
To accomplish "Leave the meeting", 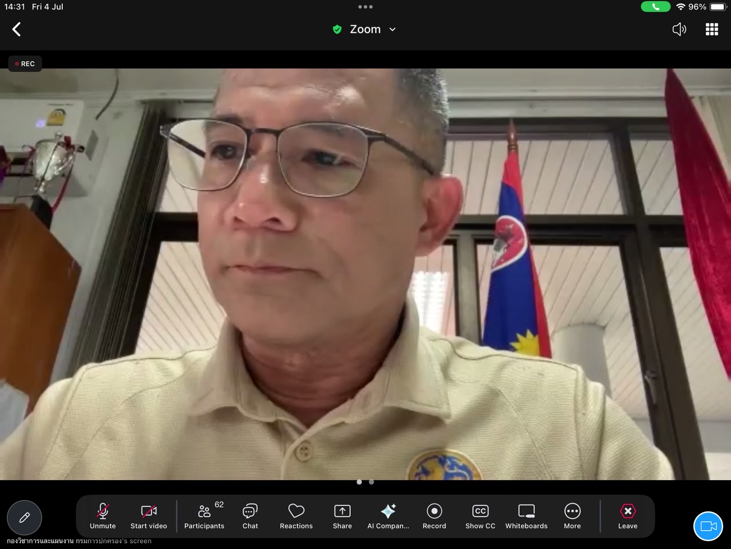I will (628, 516).
